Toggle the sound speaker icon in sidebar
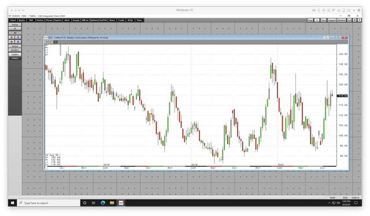370x216 pixels. click(x=15, y=33)
